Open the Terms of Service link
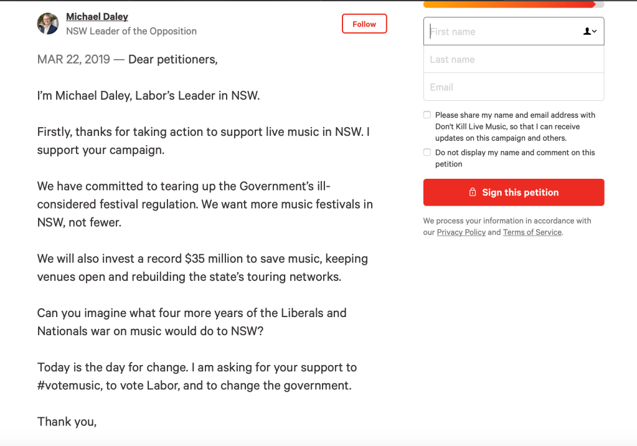This screenshot has width=637, height=446. point(532,232)
